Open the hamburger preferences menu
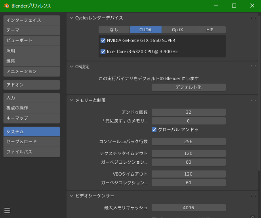 7,211
